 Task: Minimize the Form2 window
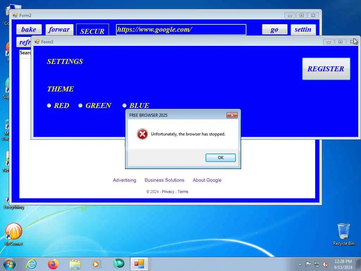[x=290, y=16]
